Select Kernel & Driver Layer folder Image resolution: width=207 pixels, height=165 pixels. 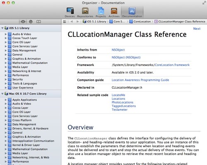pyautogui.click(x=26, y=145)
